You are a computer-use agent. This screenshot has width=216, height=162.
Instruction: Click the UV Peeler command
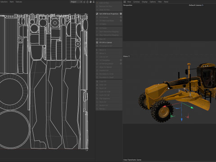[103, 28]
